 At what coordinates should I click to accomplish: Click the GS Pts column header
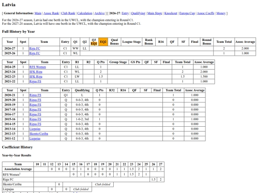click(135, 62)
